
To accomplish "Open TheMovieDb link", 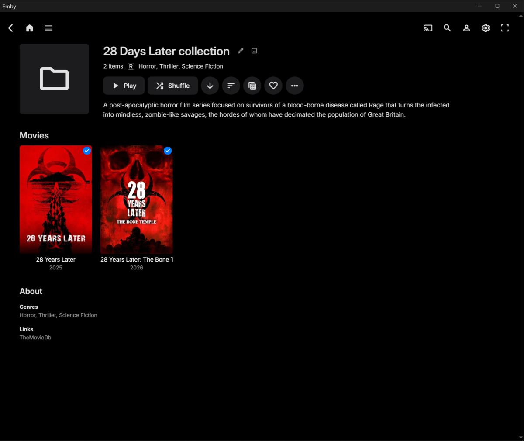I will pyautogui.click(x=35, y=338).
